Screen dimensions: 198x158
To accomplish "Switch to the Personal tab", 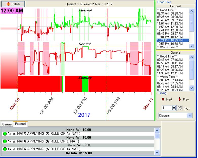I will coord(21,124).
